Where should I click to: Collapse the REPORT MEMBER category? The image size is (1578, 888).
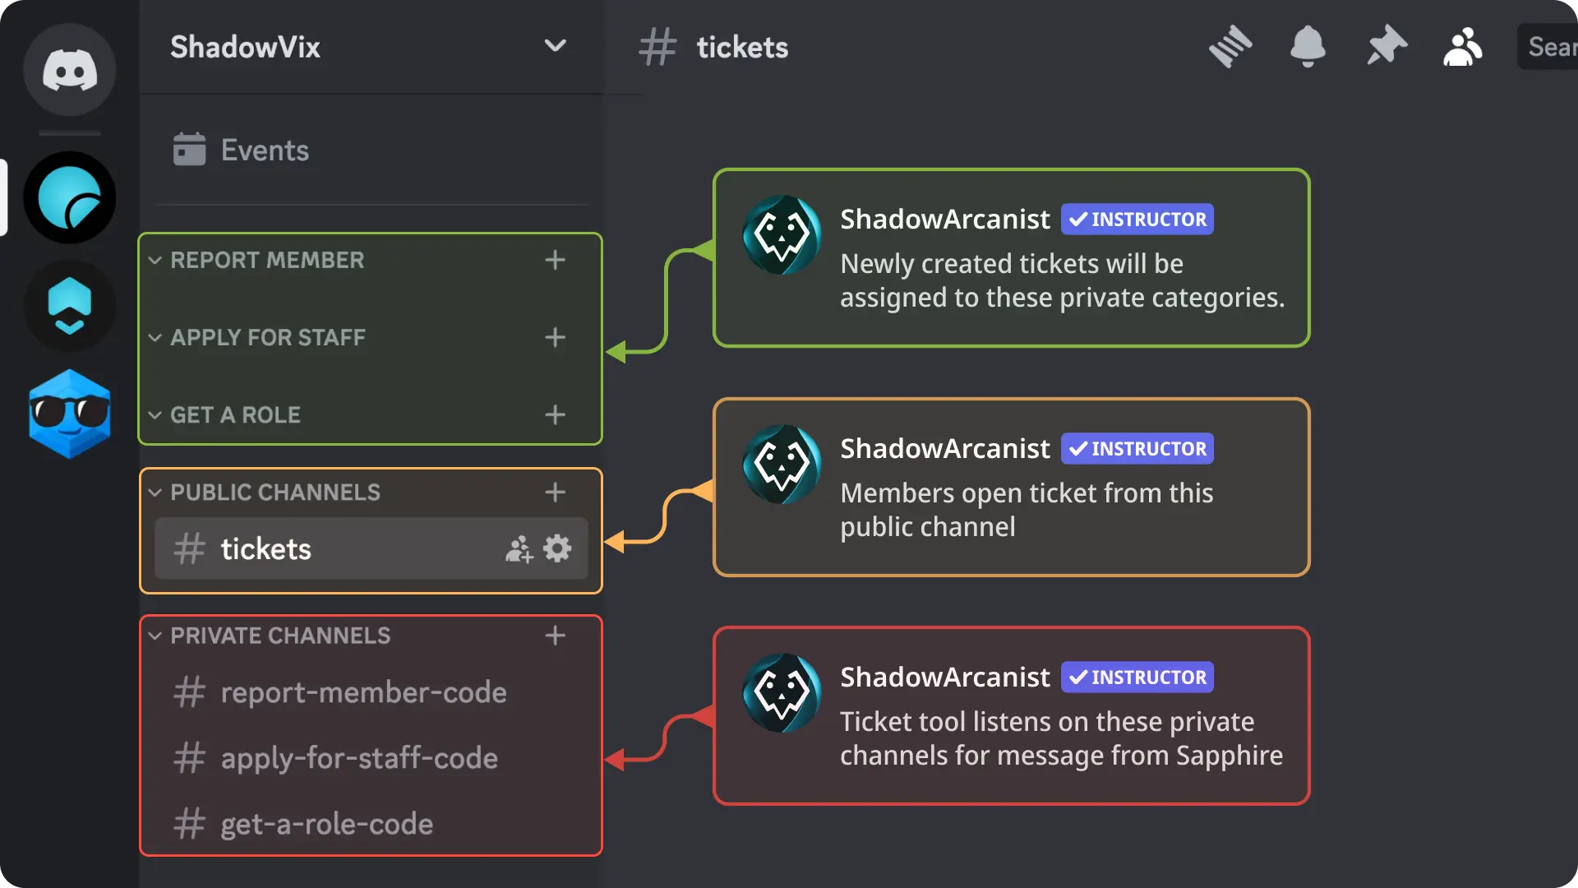click(x=155, y=260)
